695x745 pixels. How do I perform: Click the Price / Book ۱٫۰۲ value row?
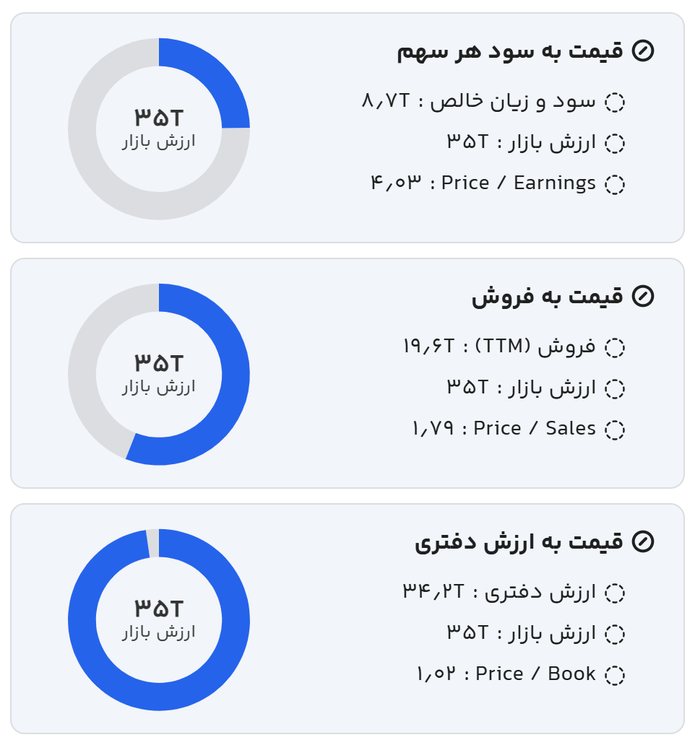pyautogui.click(x=505, y=675)
